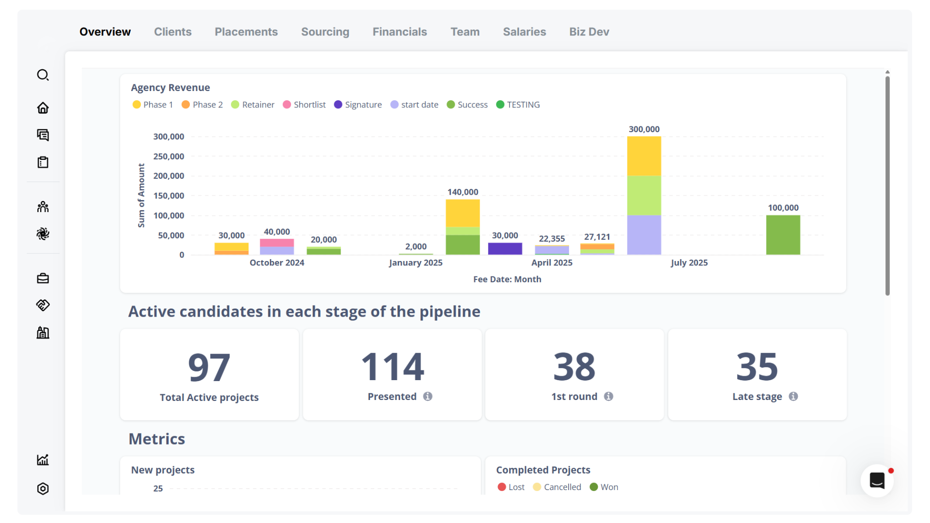Select the People icon in the sidebar
This screenshot has height=523, width=930.
(x=43, y=206)
